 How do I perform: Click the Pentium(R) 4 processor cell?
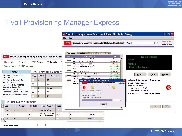(x=47, y=110)
